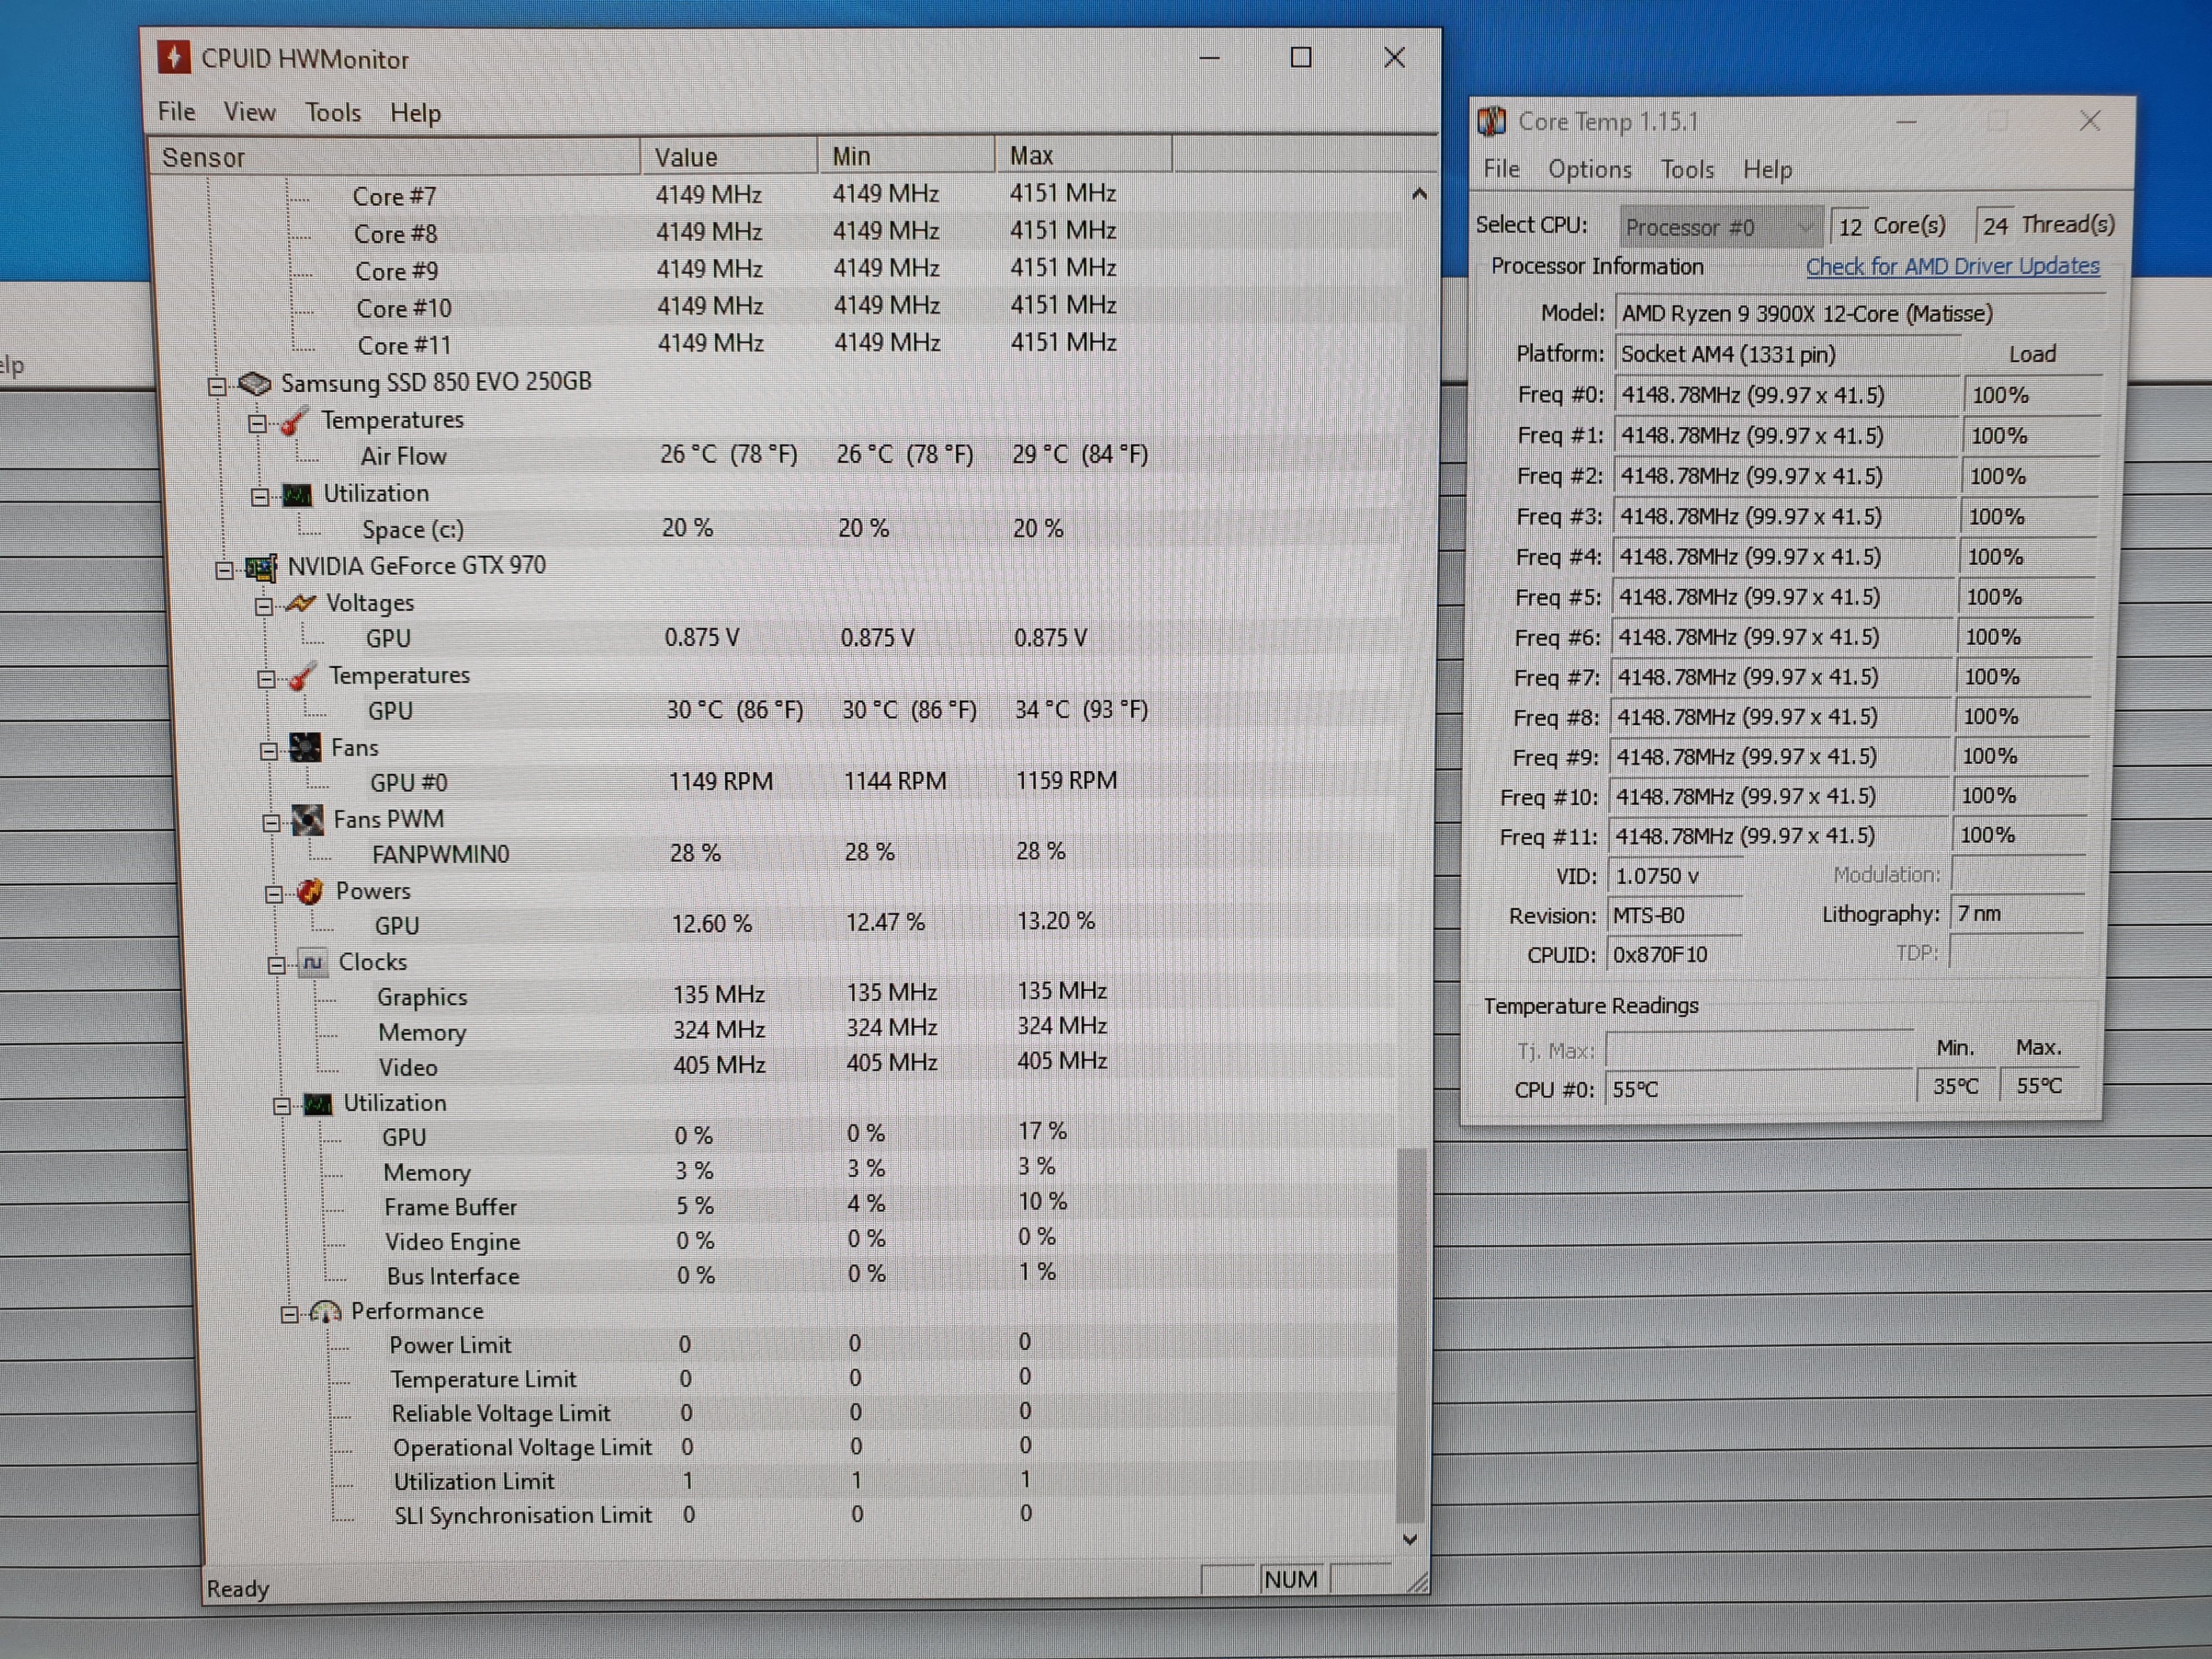The image size is (2212, 1659).
Task: Open Core Temp Options menu
Action: (x=1589, y=169)
